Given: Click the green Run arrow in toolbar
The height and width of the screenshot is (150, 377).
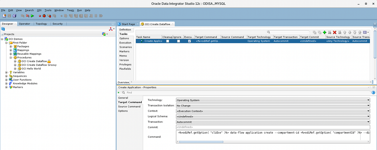Looking at the screenshot, I should pyautogui.click(x=32, y=16).
